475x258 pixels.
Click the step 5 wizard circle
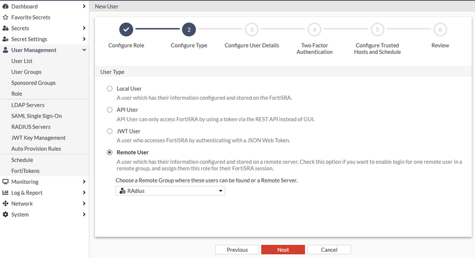(377, 29)
